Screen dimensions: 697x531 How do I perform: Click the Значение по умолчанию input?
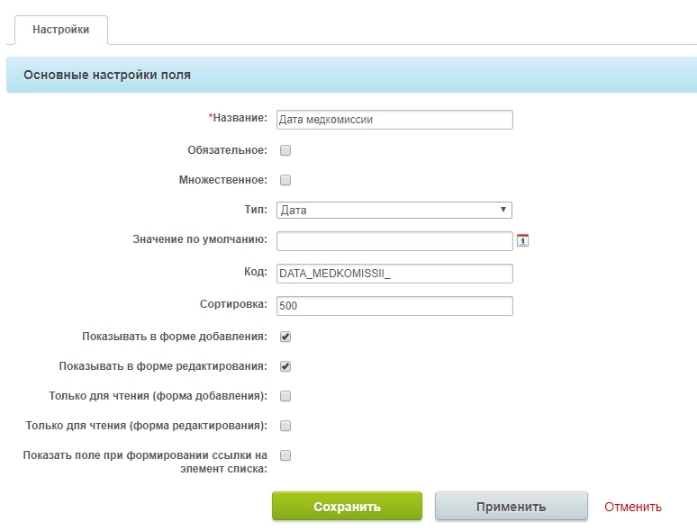pos(394,241)
